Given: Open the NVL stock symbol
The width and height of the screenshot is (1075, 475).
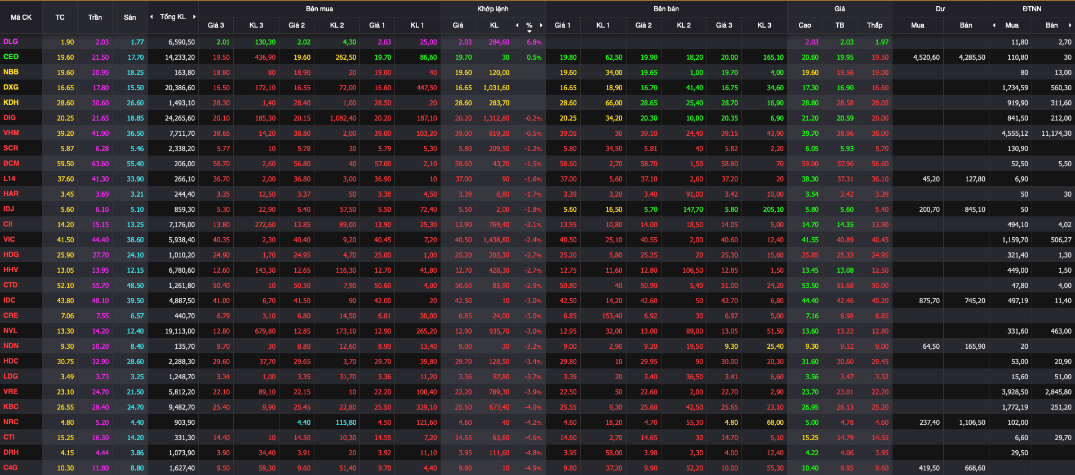Looking at the screenshot, I should click(x=10, y=331).
